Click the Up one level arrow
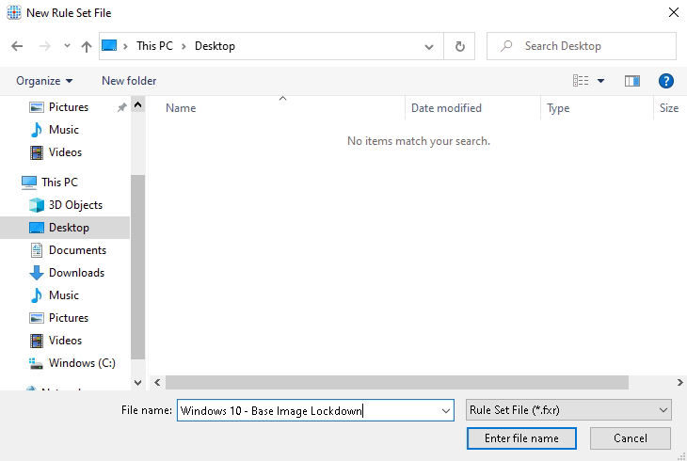 87,46
